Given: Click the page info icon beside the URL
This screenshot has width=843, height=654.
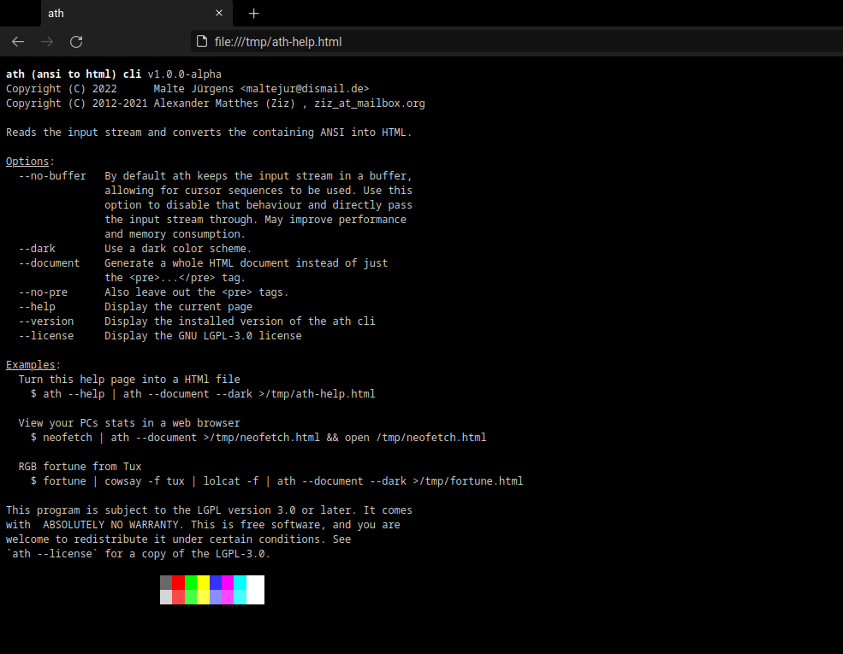Looking at the screenshot, I should click(x=202, y=41).
